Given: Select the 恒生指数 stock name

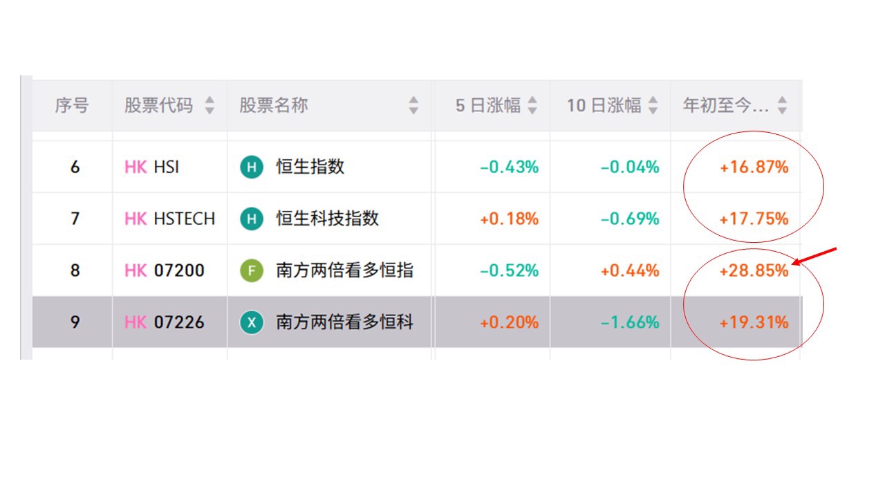Looking at the screenshot, I should click(x=310, y=167).
